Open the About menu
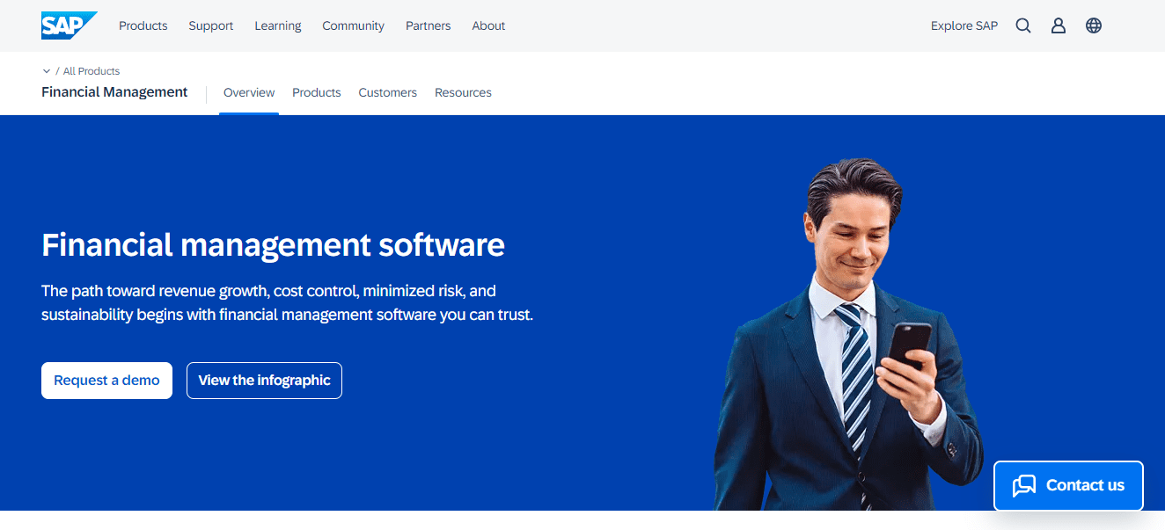 point(488,25)
